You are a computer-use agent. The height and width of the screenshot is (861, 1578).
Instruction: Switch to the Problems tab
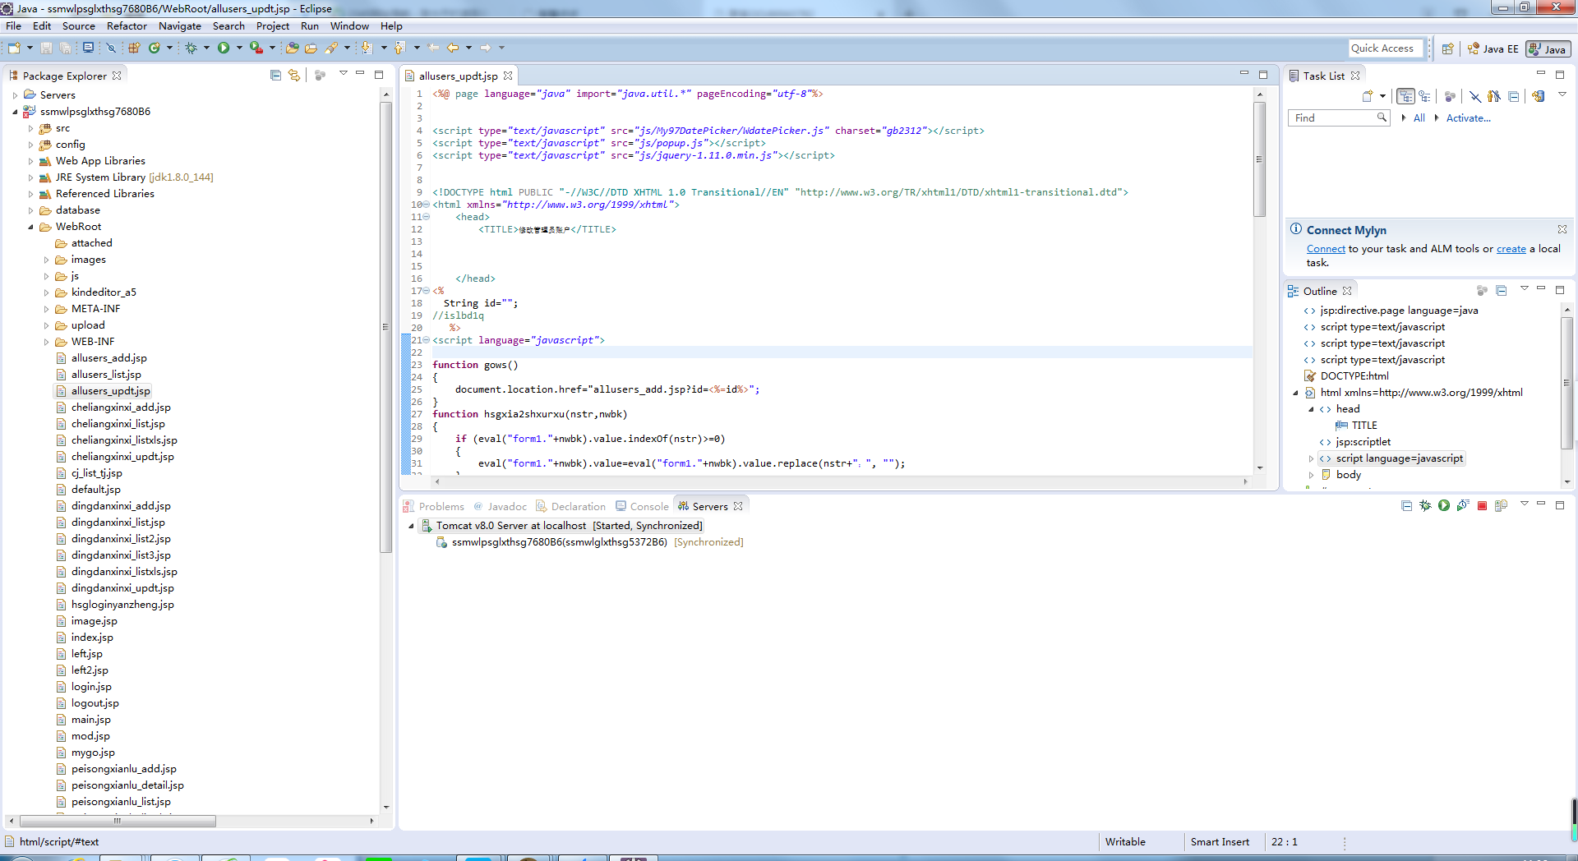coord(433,506)
